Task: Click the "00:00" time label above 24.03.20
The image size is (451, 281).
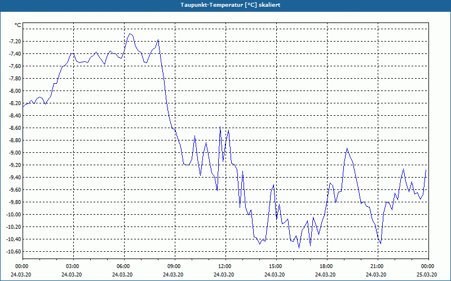Action: pyautogui.click(x=22, y=266)
